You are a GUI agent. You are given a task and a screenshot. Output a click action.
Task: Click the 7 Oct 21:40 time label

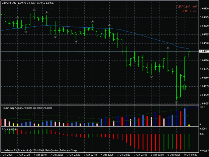point(40,155)
